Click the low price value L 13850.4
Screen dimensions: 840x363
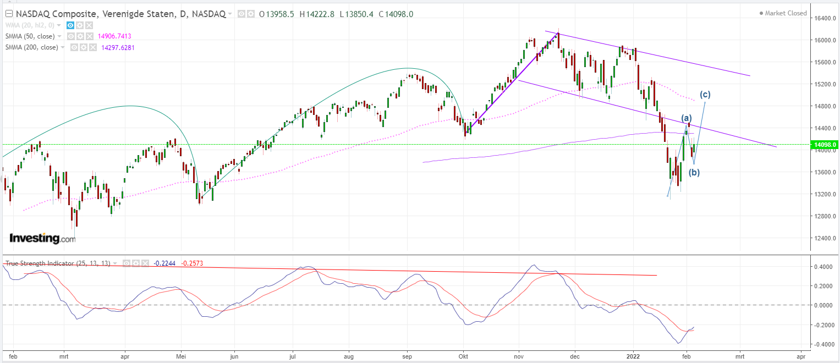(358, 14)
